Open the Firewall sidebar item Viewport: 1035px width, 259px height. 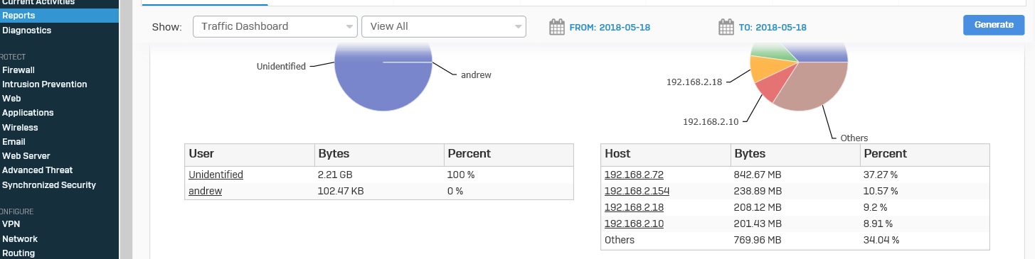[18, 70]
